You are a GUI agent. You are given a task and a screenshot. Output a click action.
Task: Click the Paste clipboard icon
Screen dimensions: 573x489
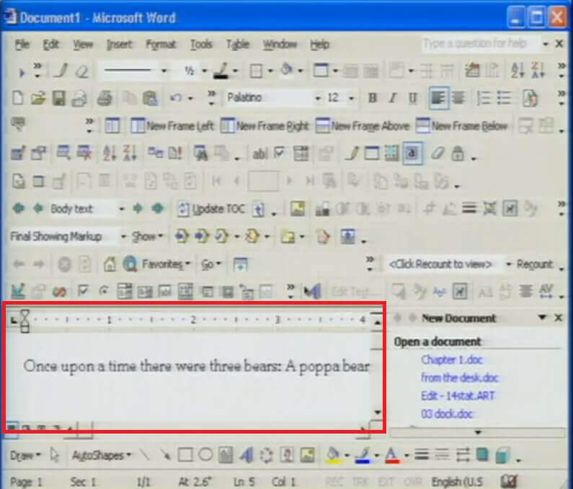150,98
